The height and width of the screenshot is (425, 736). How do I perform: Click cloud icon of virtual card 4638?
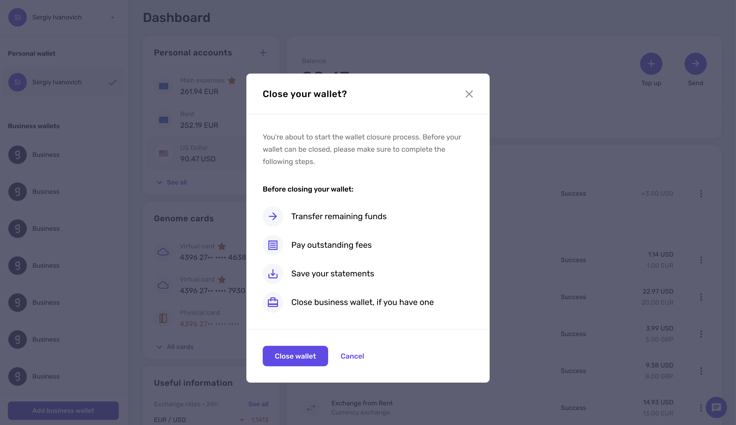click(163, 252)
